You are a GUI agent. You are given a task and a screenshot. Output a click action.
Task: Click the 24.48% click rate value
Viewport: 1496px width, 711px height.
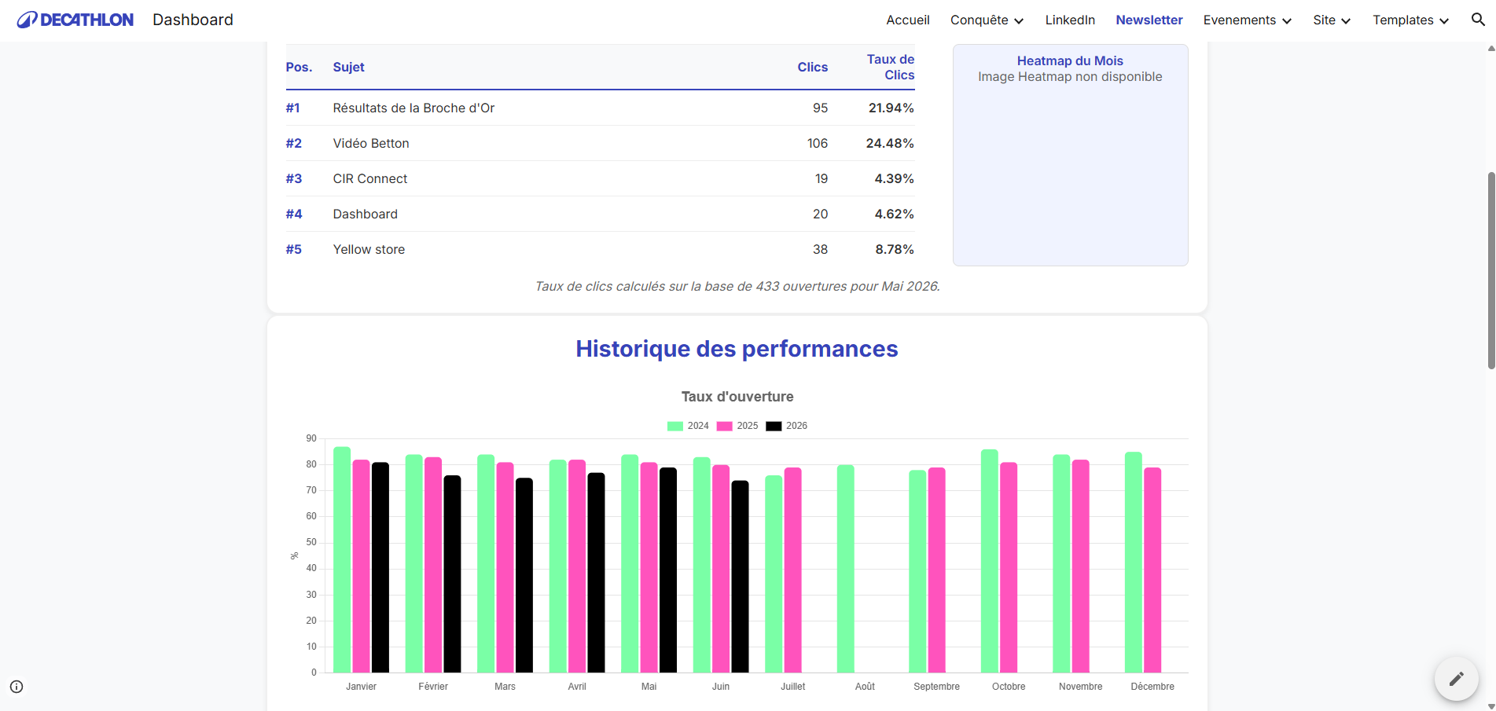(x=890, y=144)
